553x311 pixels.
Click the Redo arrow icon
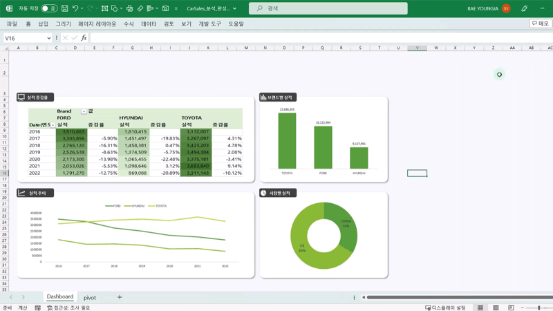(90, 8)
